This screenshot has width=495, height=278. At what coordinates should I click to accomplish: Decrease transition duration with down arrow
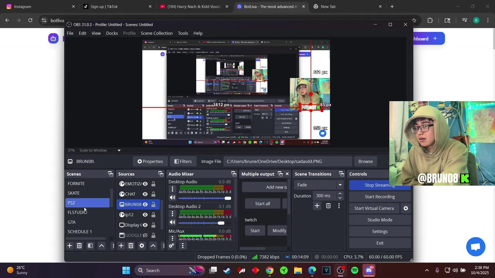pos(340,198)
